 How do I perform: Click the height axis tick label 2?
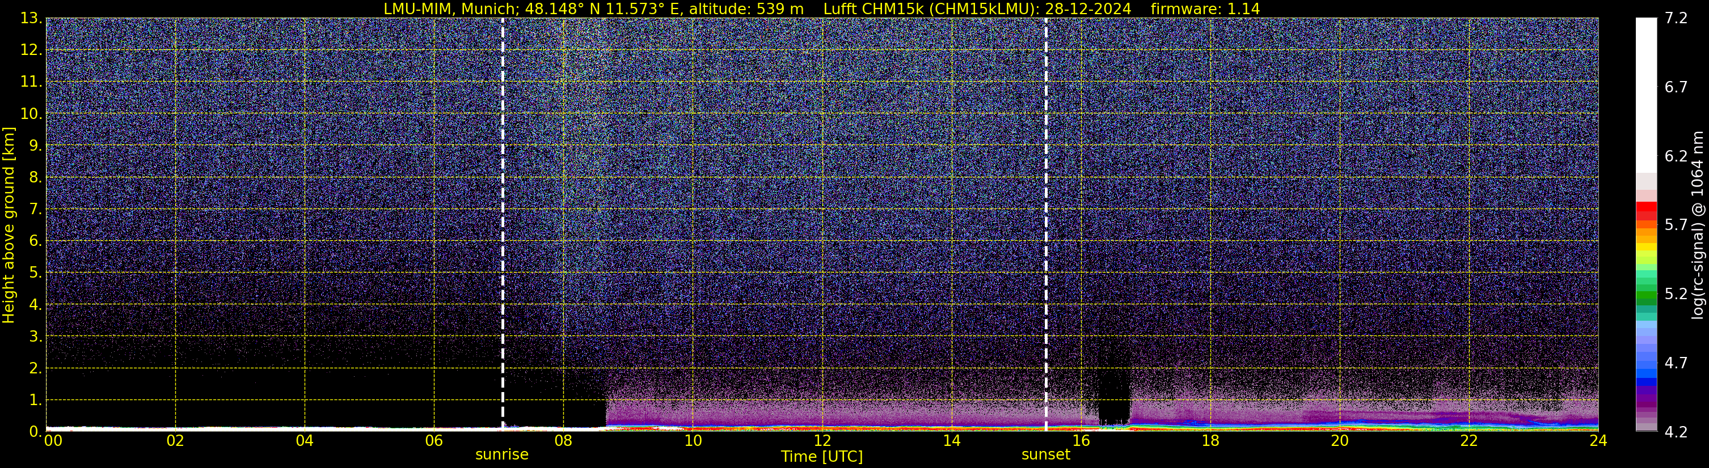tap(36, 369)
